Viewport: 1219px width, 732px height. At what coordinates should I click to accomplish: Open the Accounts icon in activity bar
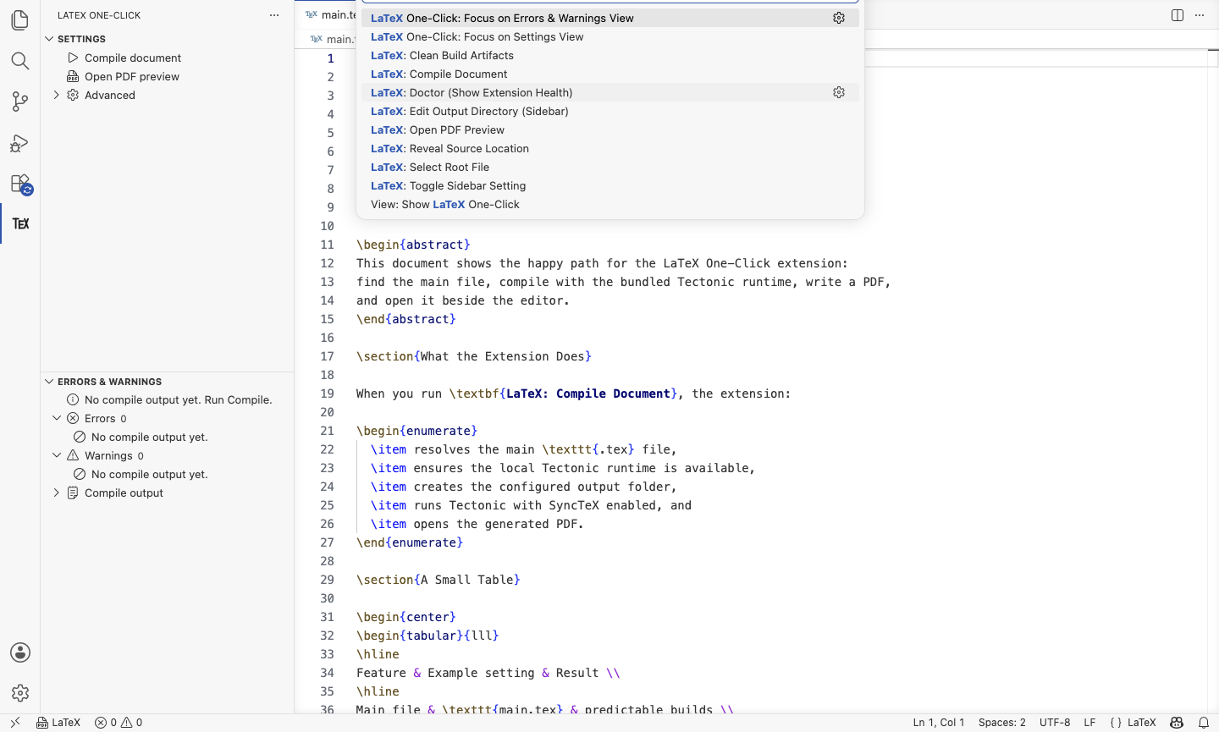point(20,652)
